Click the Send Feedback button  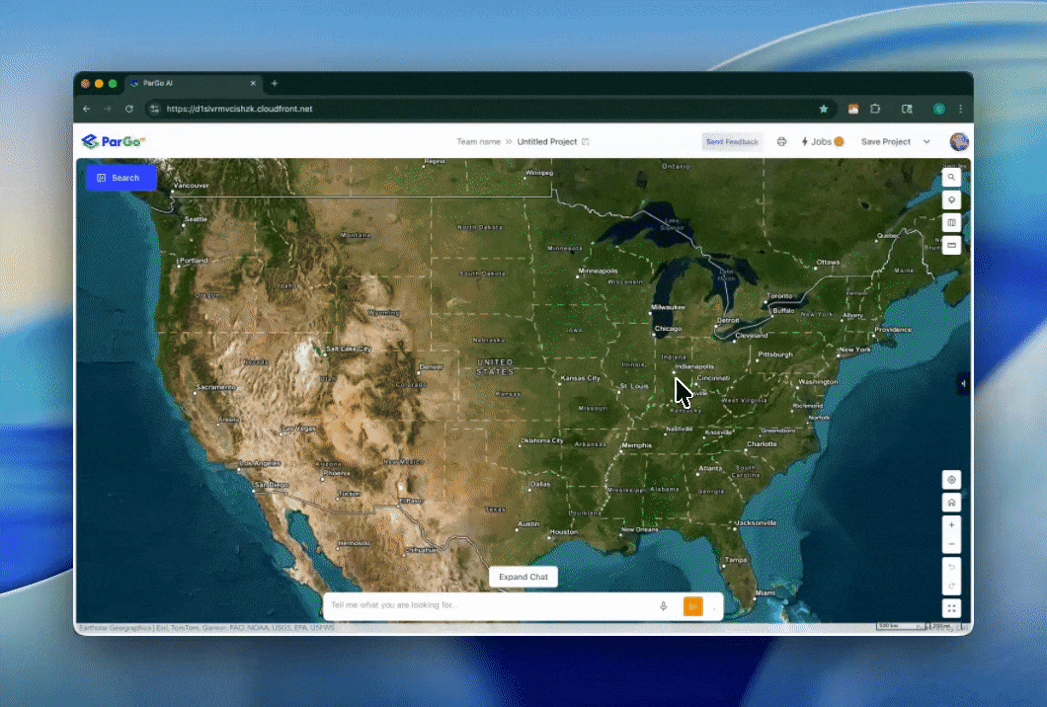pyautogui.click(x=732, y=141)
